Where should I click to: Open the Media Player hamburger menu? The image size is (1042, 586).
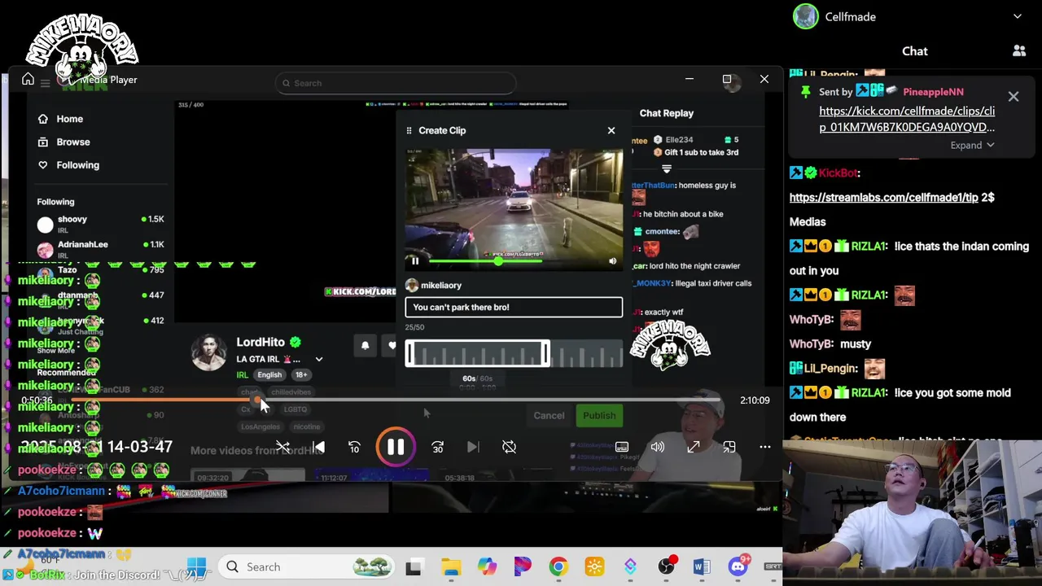pyautogui.click(x=46, y=81)
